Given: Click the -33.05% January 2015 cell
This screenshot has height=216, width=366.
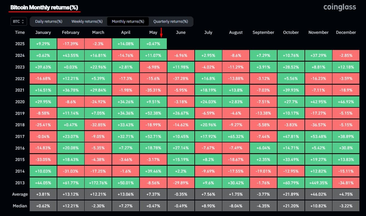Looking at the screenshot, I should click(x=43, y=159).
